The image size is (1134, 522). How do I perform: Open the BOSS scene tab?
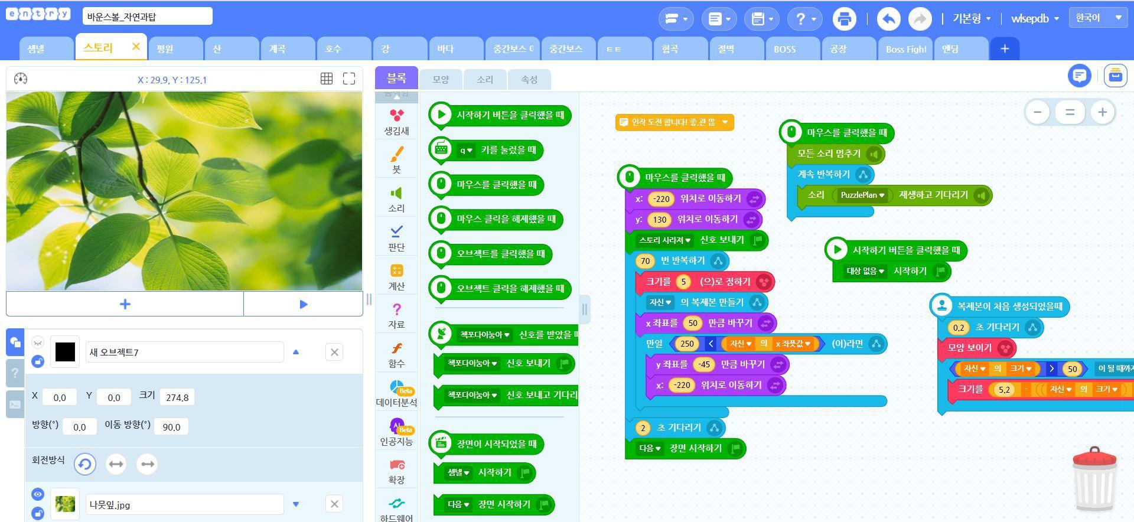click(x=793, y=48)
